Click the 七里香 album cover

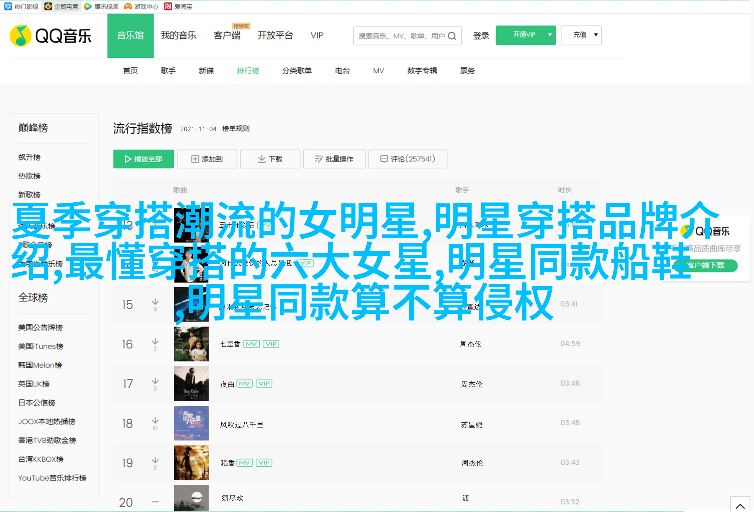[x=192, y=344]
